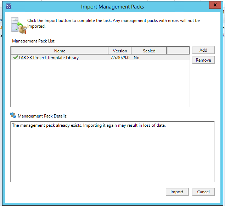Viewport: 225px width, 206px height.
Task: Cancel the management pack import
Action: [203, 192]
